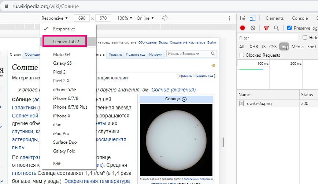Open the Responsive device dropdown

click(x=55, y=18)
